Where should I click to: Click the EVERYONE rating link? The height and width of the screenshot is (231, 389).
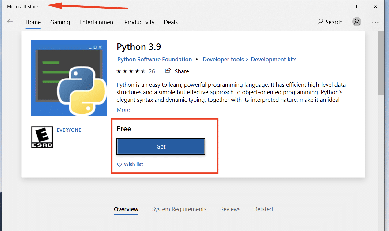(69, 130)
